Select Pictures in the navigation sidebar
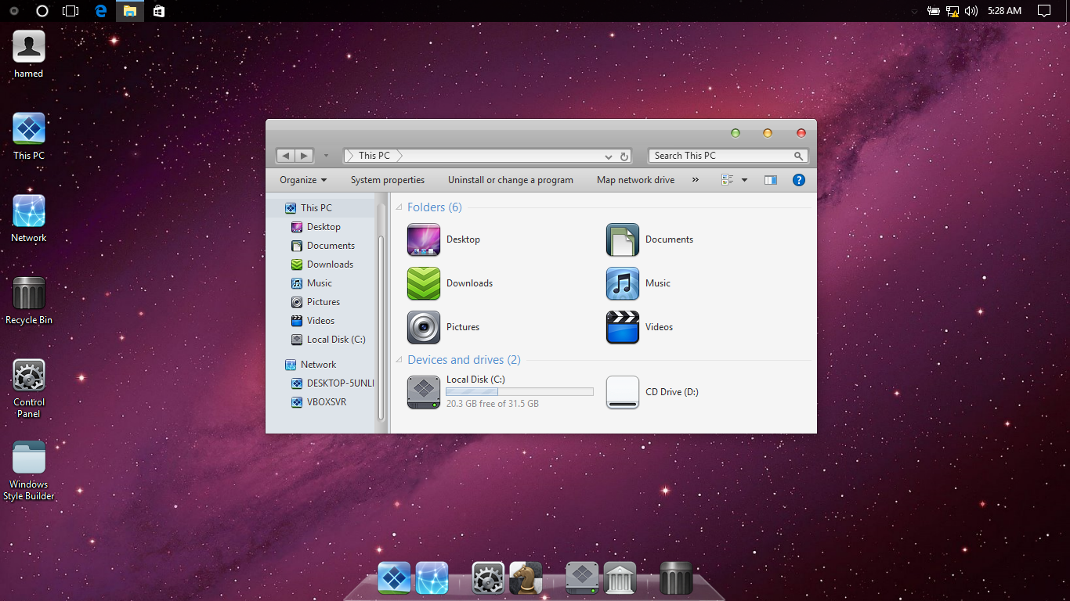 [x=323, y=302]
